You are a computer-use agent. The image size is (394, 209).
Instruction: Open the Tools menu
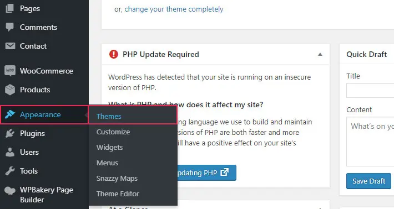coord(29,171)
